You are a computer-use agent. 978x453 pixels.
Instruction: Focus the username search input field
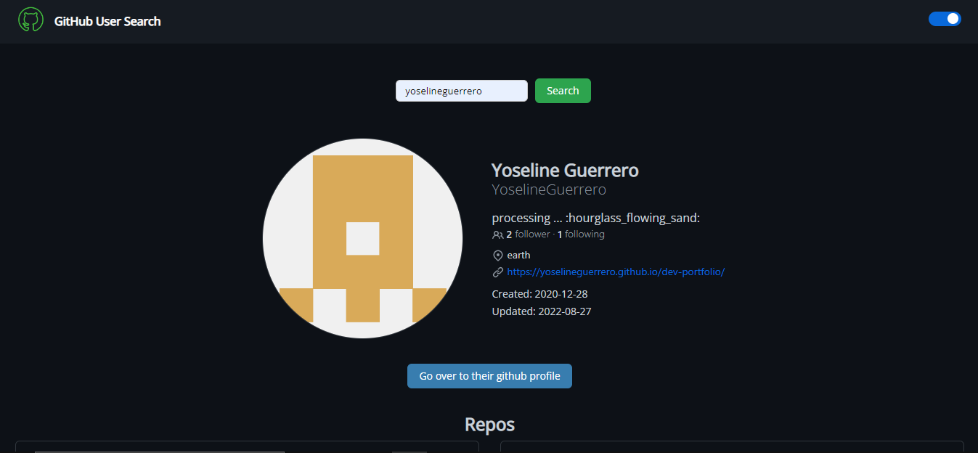462,91
